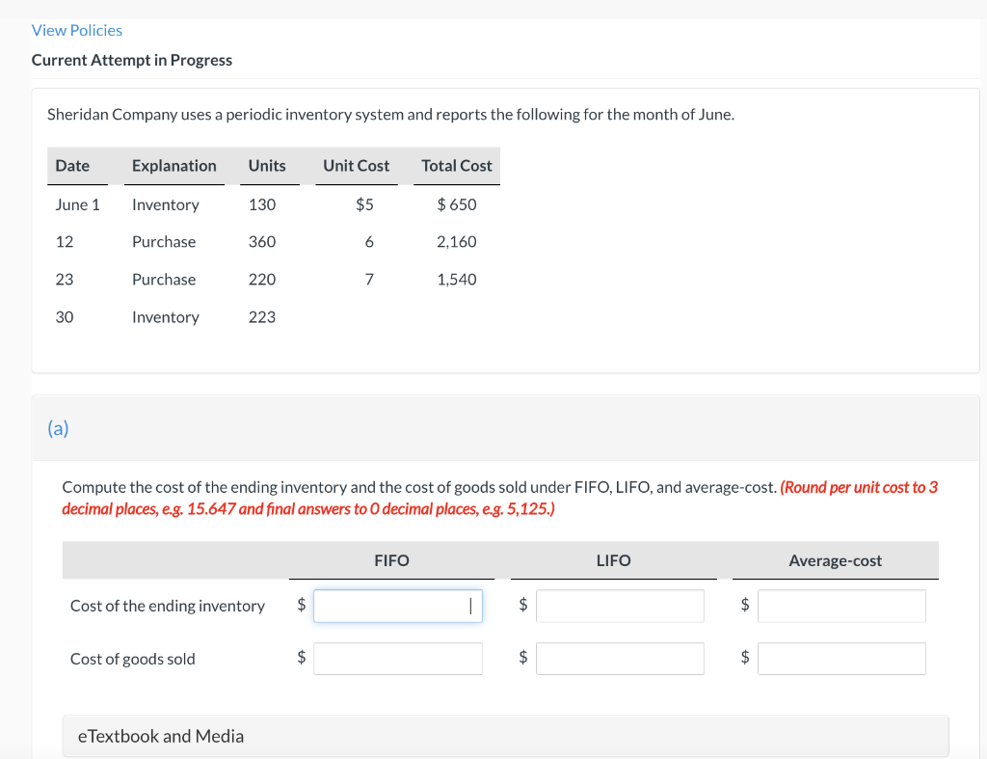Select the 130 units cell
The width and height of the screenshot is (987, 759).
click(262, 204)
